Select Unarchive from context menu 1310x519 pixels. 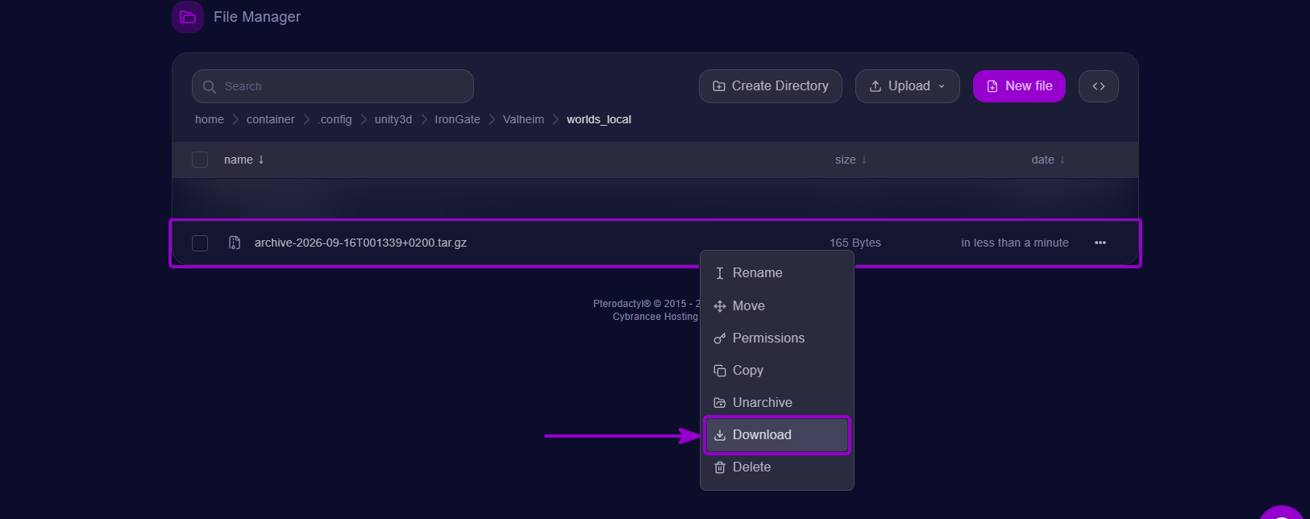(776, 403)
